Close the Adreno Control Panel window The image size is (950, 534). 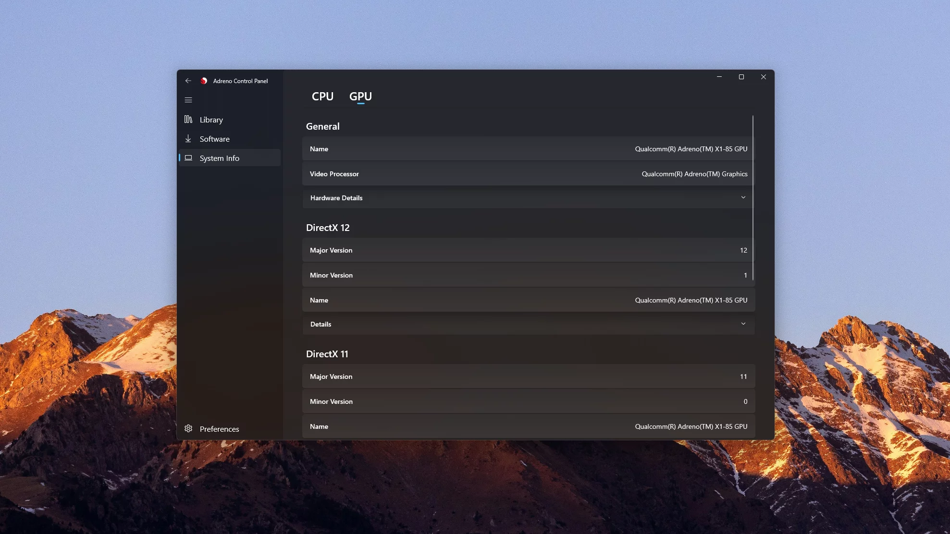764,77
